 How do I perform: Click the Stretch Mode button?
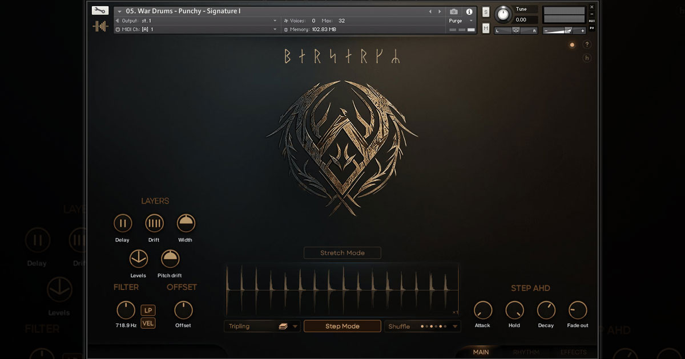click(x=342, y=253)
